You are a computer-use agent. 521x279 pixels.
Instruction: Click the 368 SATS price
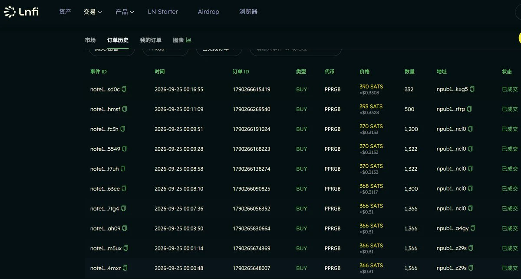371,186
